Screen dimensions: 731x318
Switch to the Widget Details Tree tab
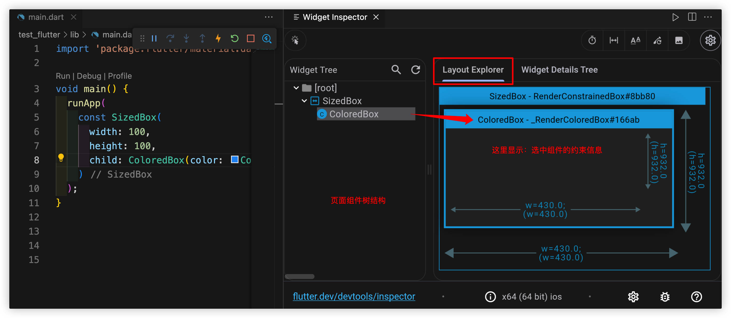coord(560,70)
